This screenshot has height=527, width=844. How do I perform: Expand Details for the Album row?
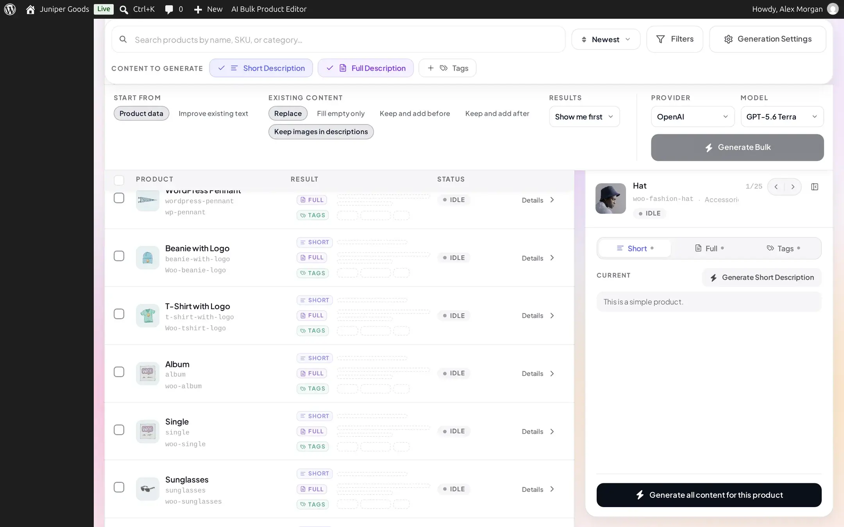538,374
